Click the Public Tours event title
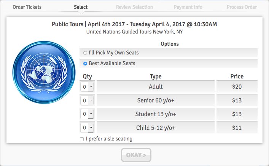This screenshot has height=166, width=269. (134, 24)
